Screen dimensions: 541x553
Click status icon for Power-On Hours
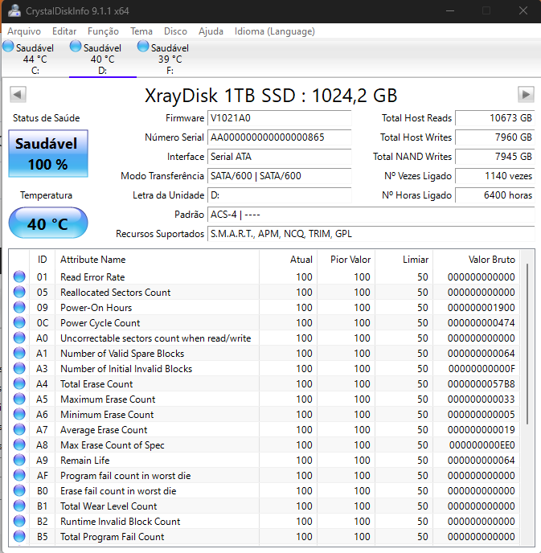coord(19,307)
